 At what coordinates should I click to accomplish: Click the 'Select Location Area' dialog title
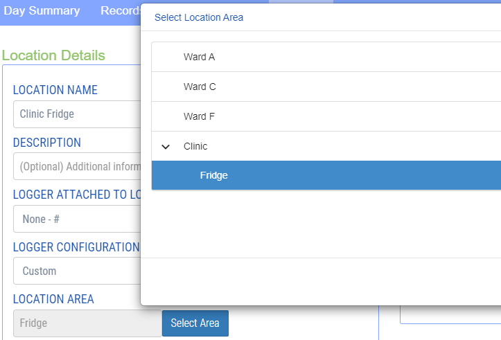tap(199, 17)
